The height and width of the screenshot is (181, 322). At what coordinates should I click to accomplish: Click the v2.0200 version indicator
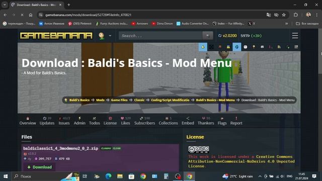(x=227, y=36)
